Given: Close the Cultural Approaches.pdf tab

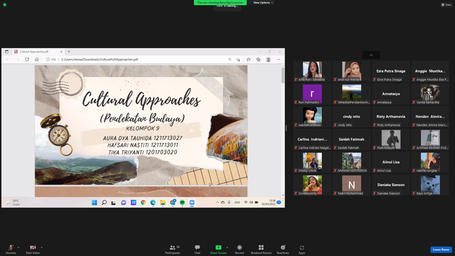Looking at the screenshot, I should click(61, 52).
